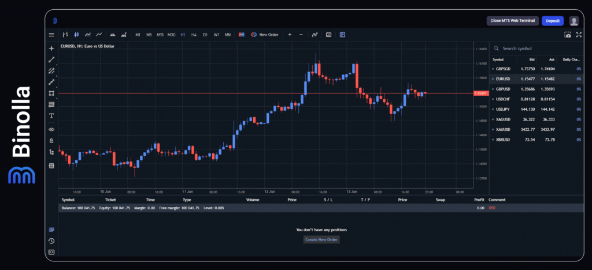The height and width of the screenshot is (270, 592).
Task: Switch chart to bar style
Action: click(x=65, y=35)
